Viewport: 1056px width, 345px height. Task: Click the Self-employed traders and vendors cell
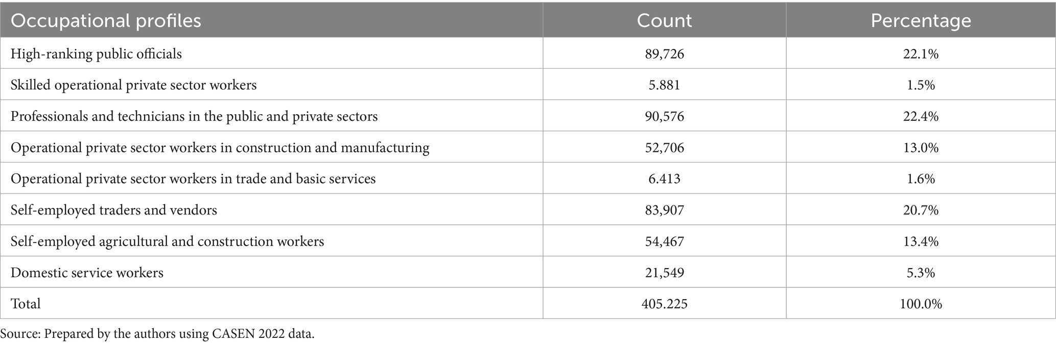114,210
